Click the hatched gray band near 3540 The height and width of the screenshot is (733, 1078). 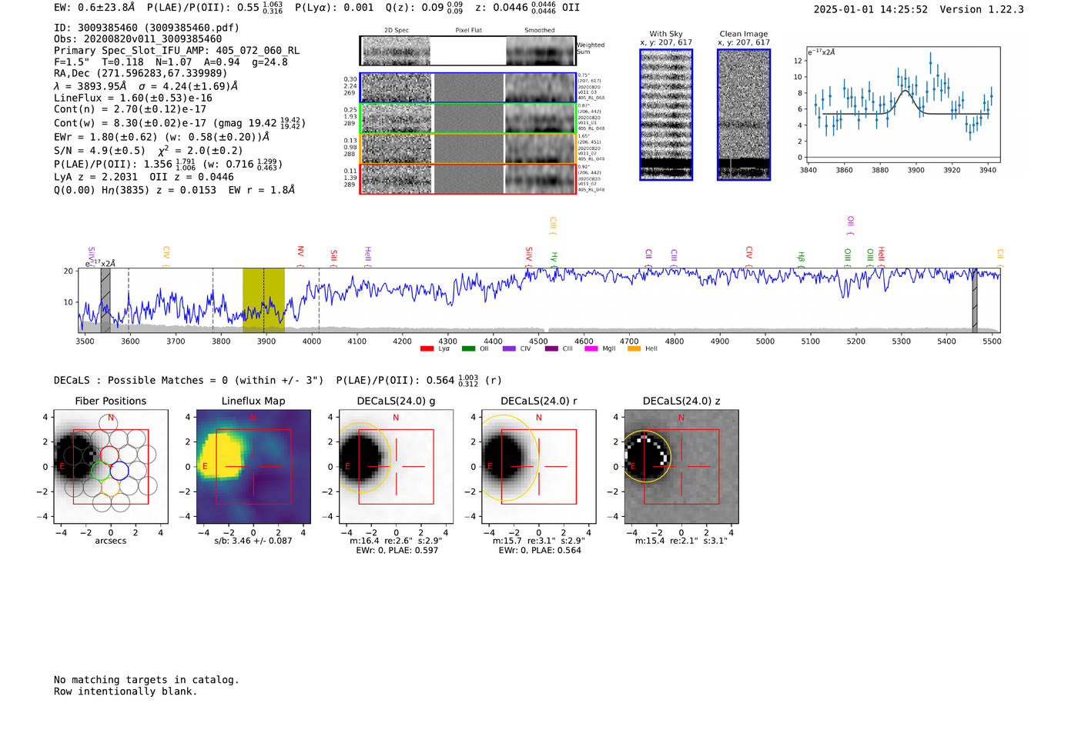[x=105, y=300]
